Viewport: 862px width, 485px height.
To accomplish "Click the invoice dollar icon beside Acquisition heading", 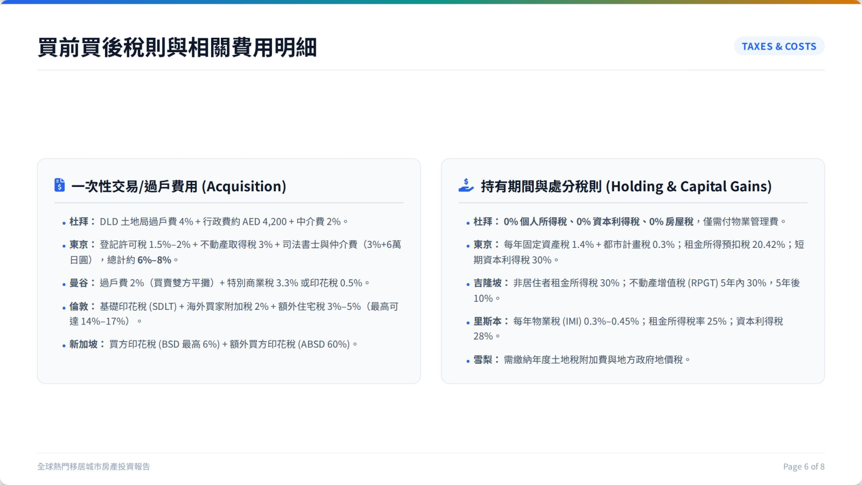I will 60,185.
